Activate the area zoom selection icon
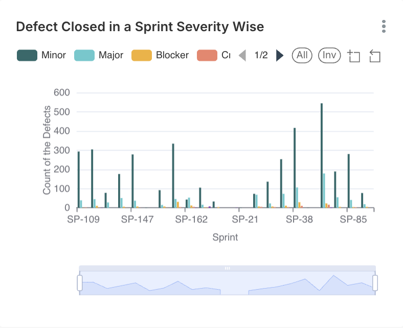 (x=353, y=56)
